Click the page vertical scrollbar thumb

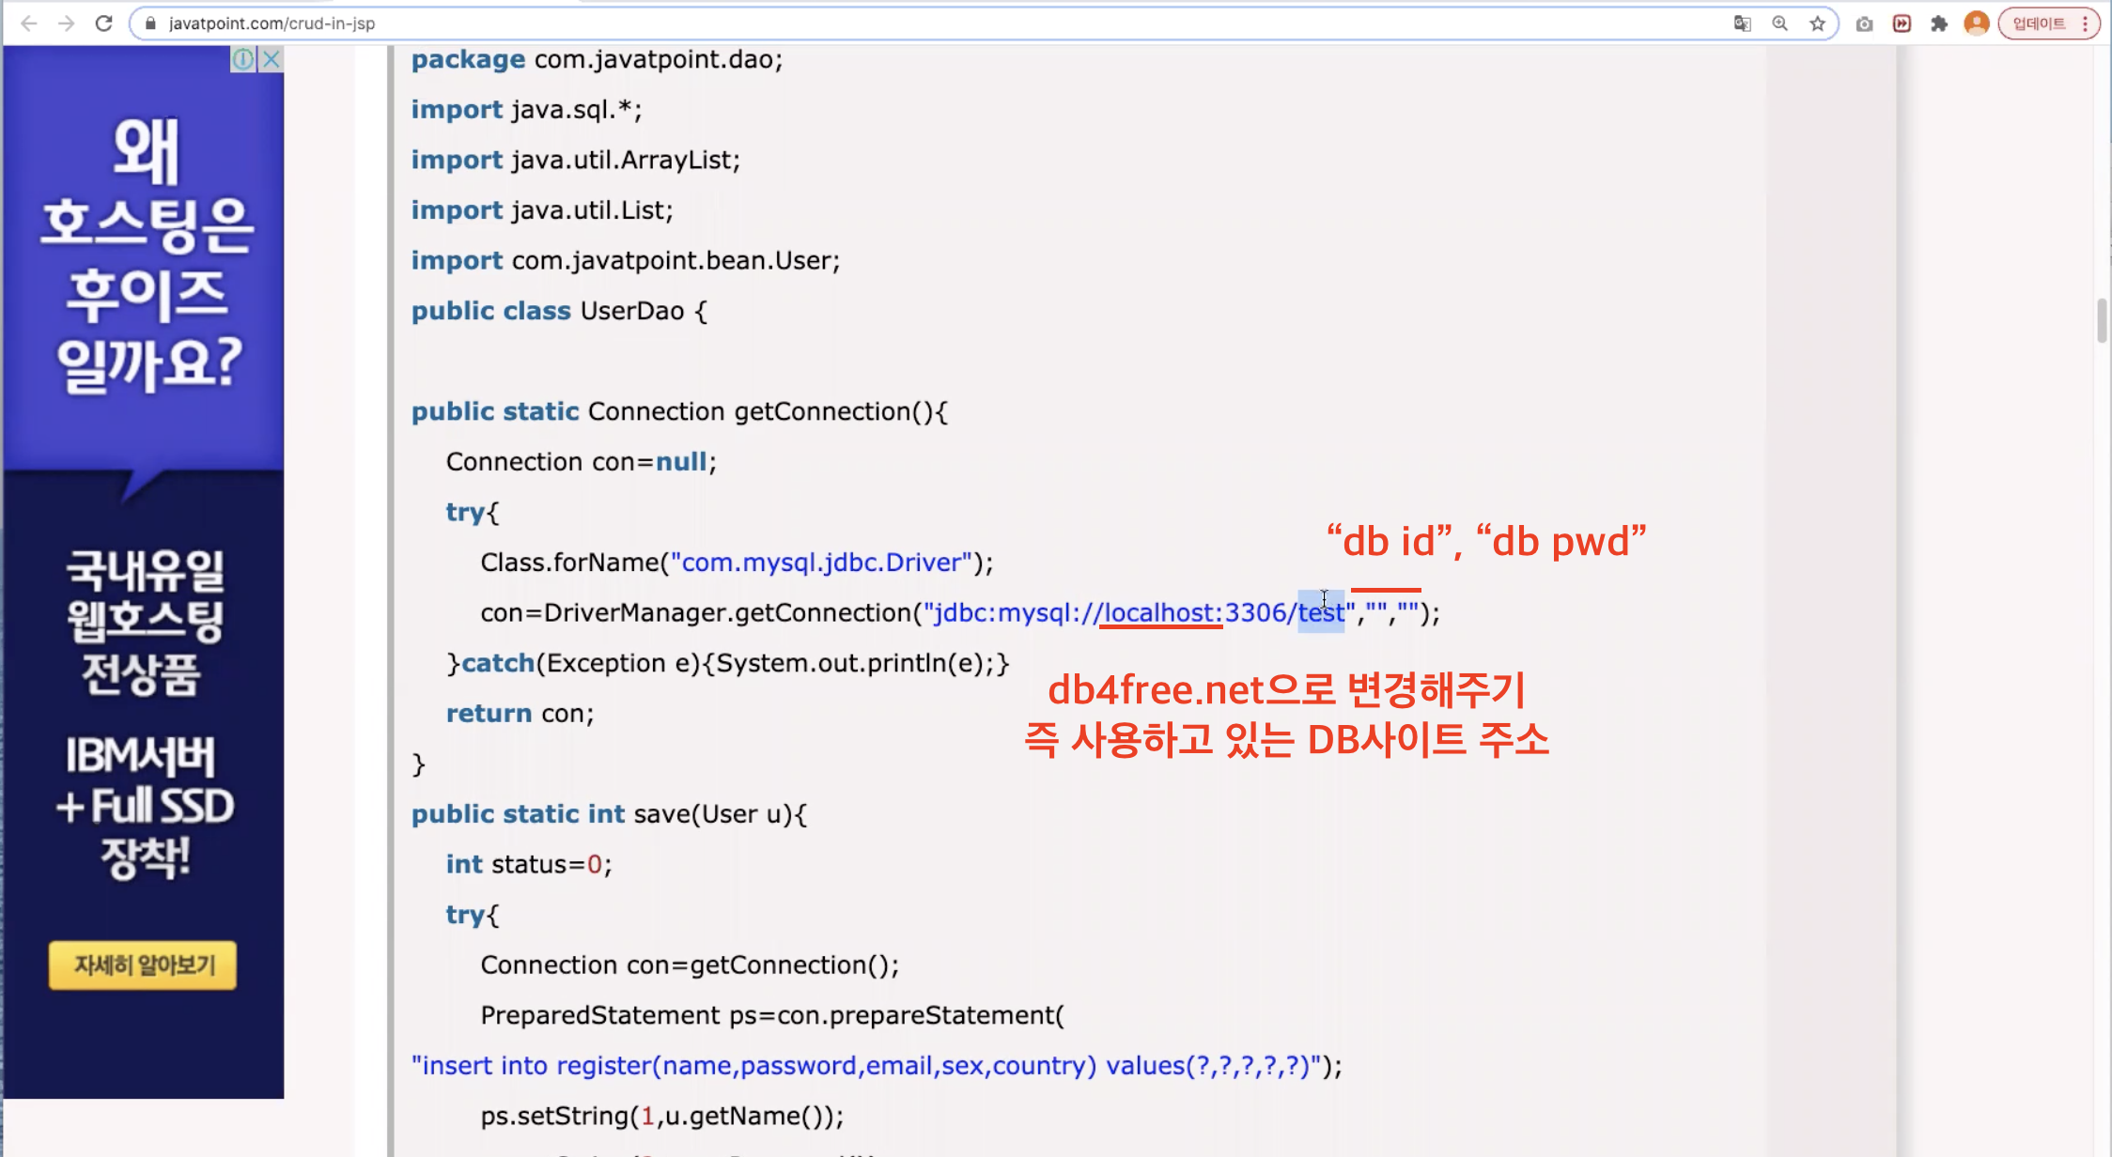[2102, 320]
